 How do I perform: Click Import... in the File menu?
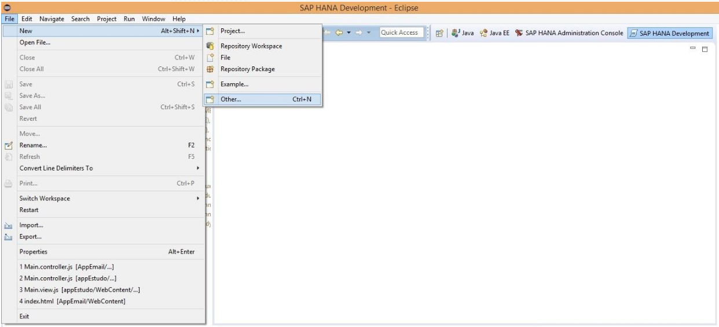[31, 225]
